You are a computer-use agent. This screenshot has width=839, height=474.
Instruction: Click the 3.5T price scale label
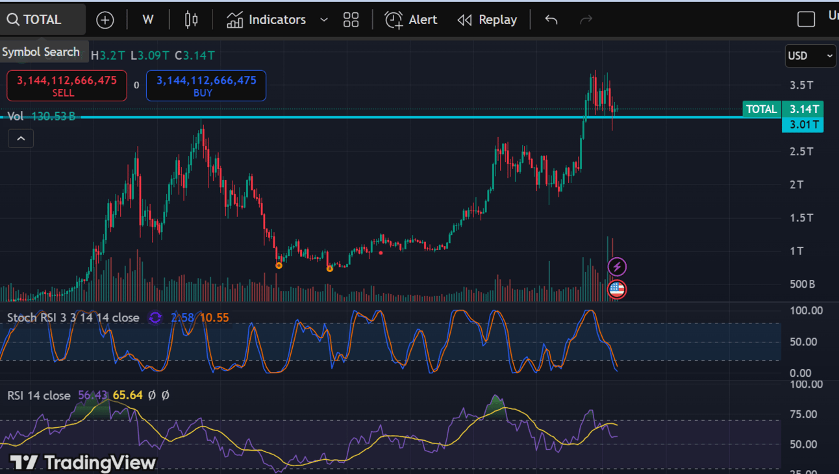(801, 85)
